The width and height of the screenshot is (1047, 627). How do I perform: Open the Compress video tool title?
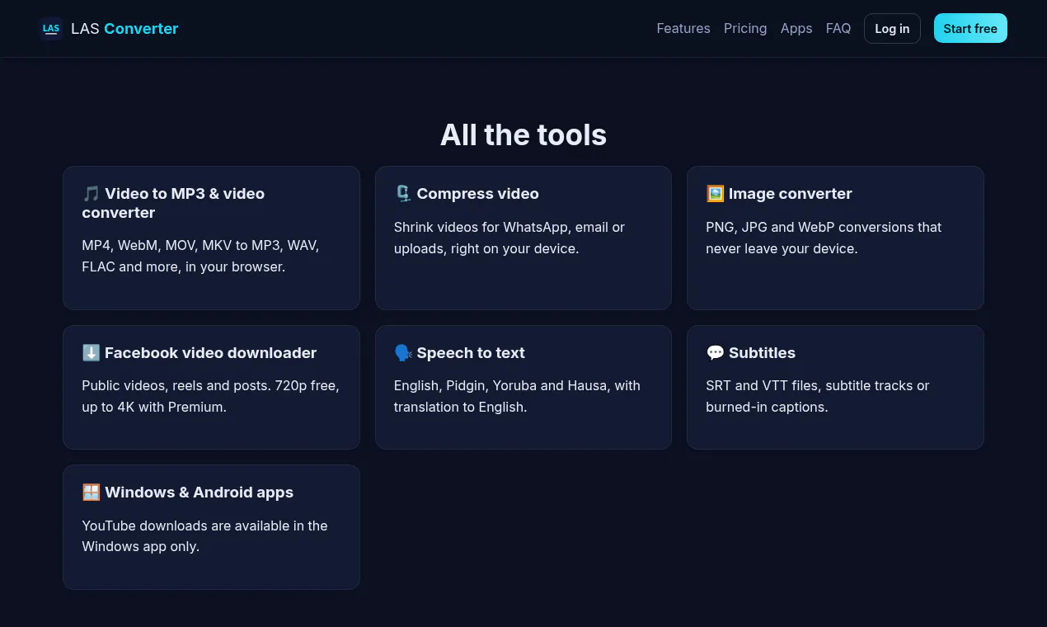click(x=478, y=194)
